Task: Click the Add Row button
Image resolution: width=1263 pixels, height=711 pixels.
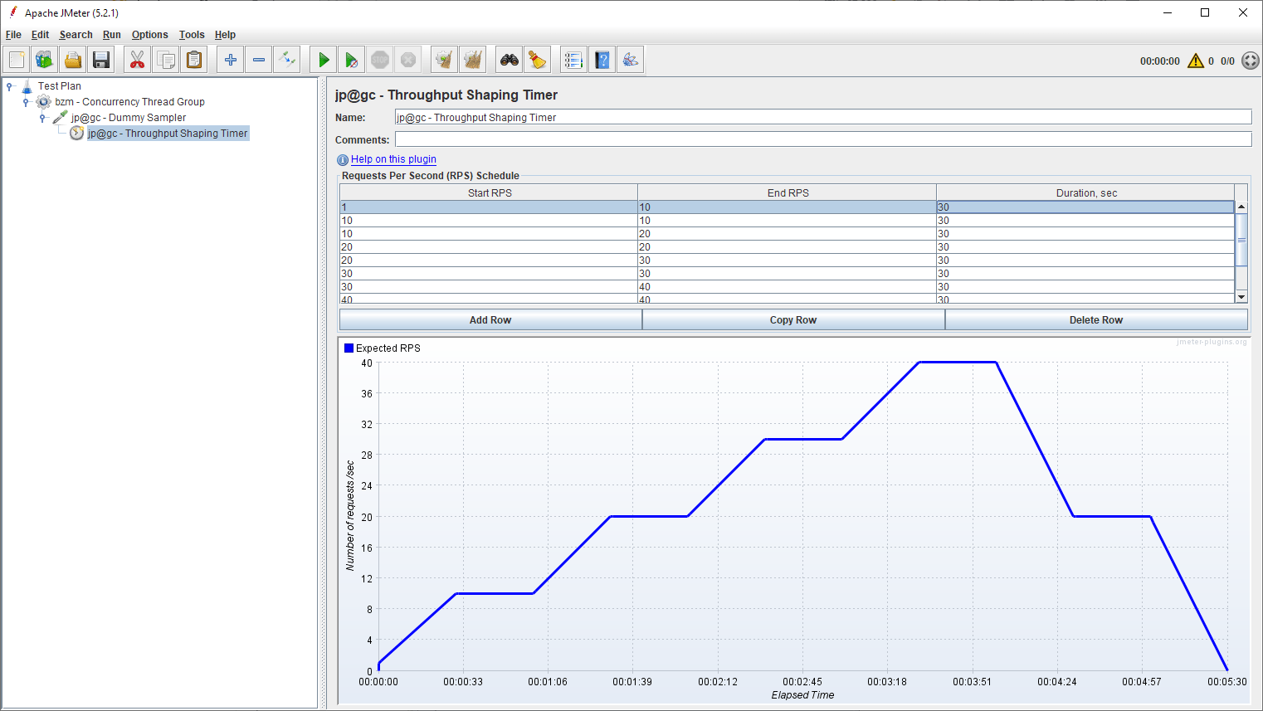Action: [x=490, y=320]
